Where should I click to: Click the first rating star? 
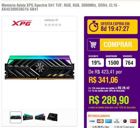tap(46, 25)
